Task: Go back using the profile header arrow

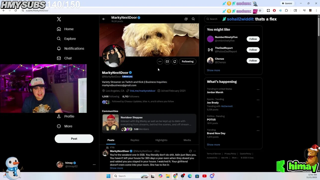Action: coord(104,19)
